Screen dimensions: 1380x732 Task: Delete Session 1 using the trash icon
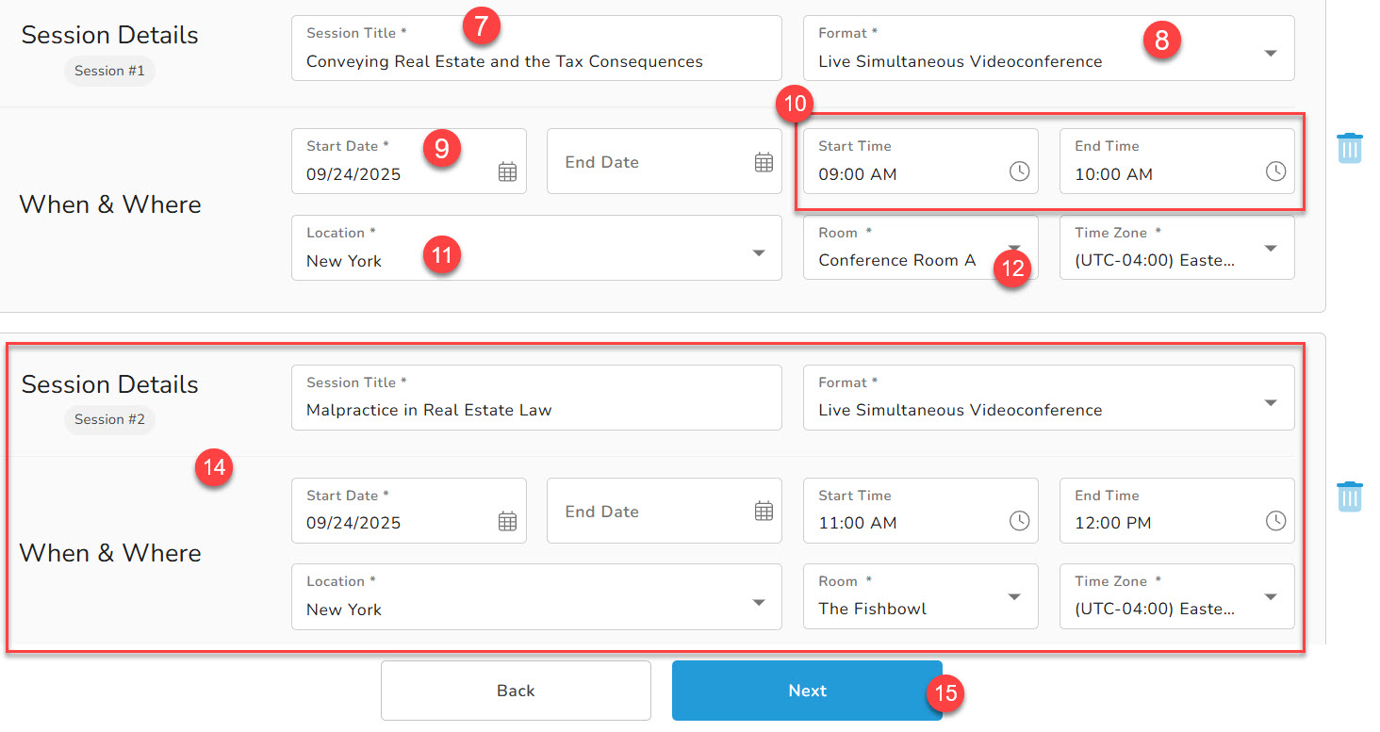(1350, 147)
